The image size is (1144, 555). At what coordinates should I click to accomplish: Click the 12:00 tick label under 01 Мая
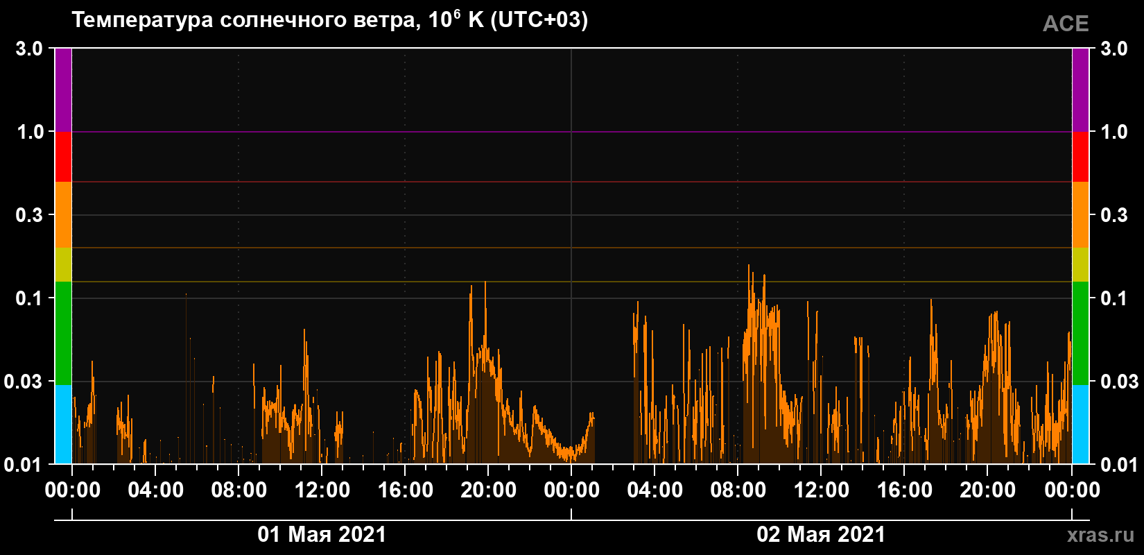(322, 490)
